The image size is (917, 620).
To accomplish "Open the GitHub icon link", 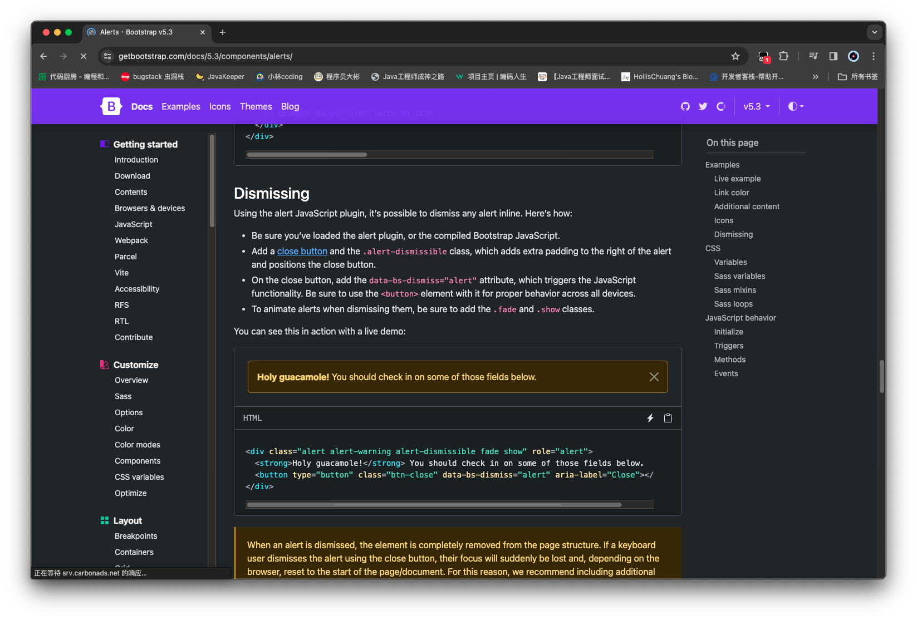I will tap(685, 106).
